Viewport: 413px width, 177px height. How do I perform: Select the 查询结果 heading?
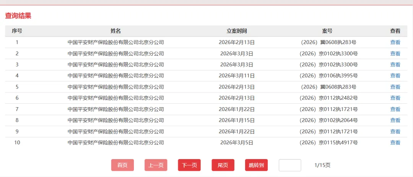point(18,16)
